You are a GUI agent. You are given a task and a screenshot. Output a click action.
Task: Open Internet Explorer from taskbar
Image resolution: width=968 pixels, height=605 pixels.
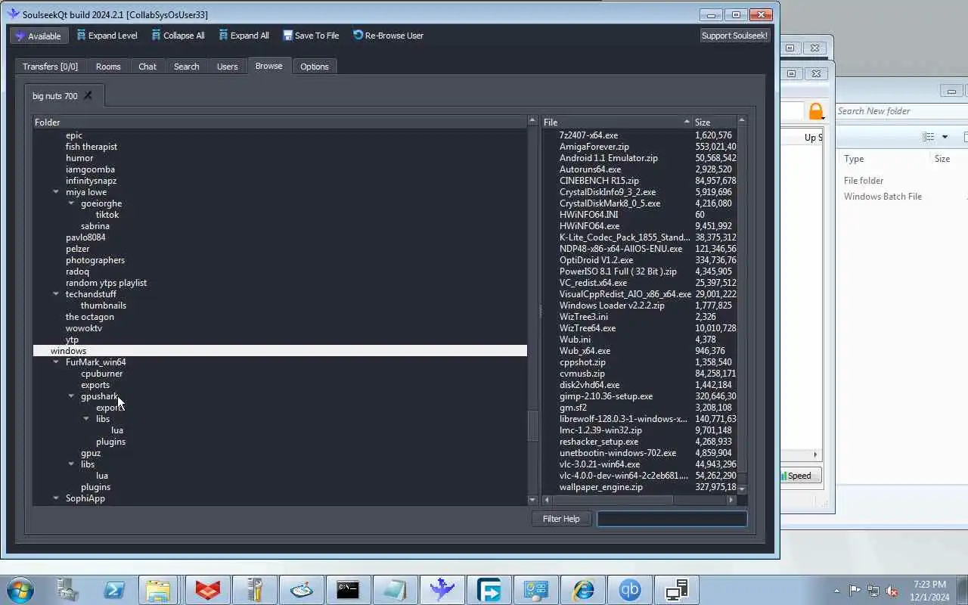(x=583, y=590)
